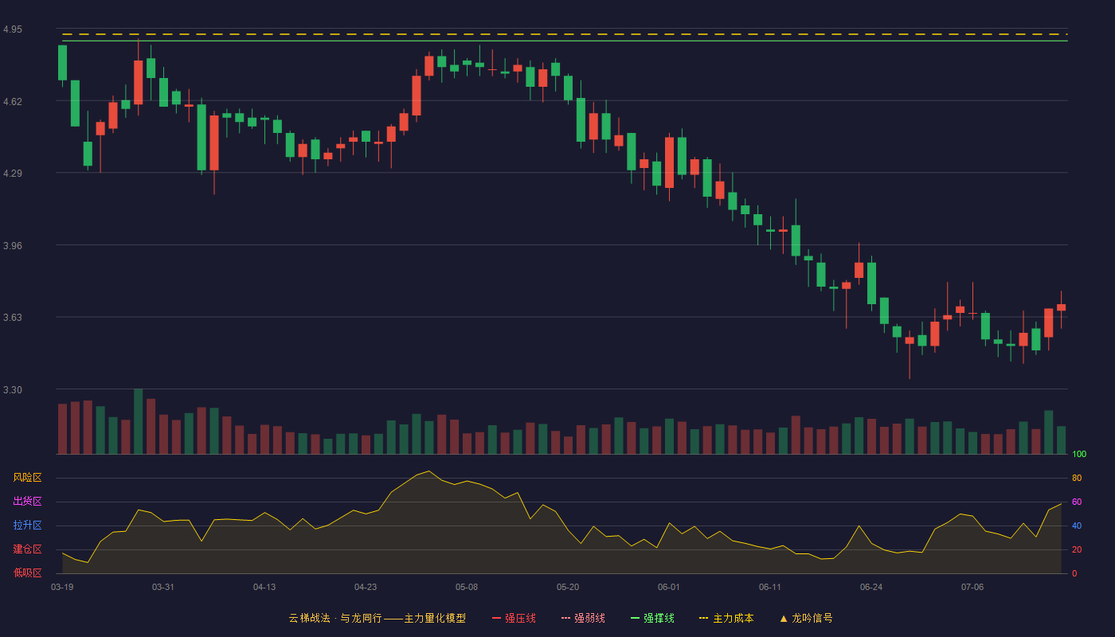Image resolution: width=1115 pixels, height=637 pixels.
Task: Toggle 主力成本 dashed line in legend
Action: (726, 618)
